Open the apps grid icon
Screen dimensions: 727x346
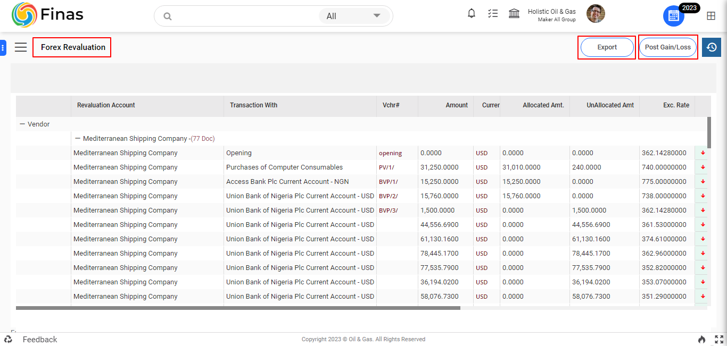click(x=711, y=16)
